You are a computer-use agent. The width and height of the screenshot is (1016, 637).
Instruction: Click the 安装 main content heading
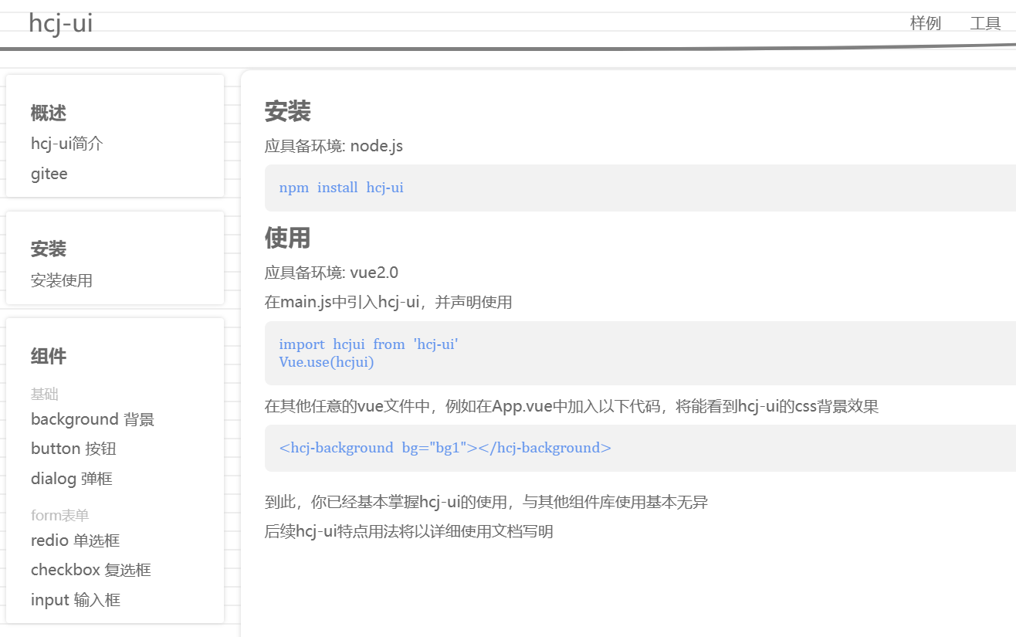tap(288, 111)
